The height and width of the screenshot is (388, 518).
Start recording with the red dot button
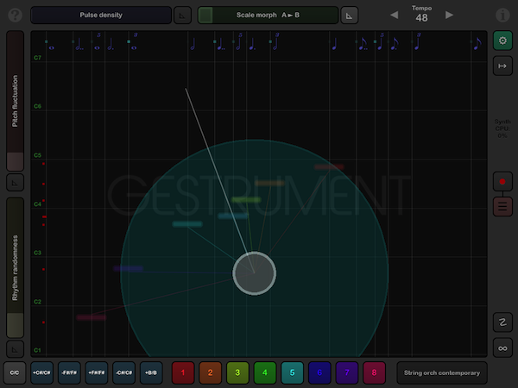point(502,181)
